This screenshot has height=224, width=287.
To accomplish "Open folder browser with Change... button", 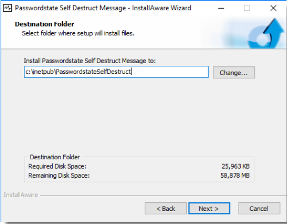I will [234, 72].
